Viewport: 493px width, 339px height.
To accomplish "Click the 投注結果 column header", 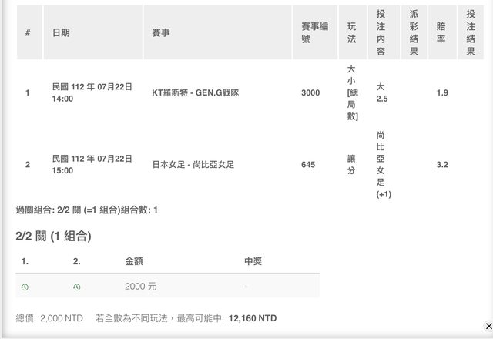I will 471,33.
